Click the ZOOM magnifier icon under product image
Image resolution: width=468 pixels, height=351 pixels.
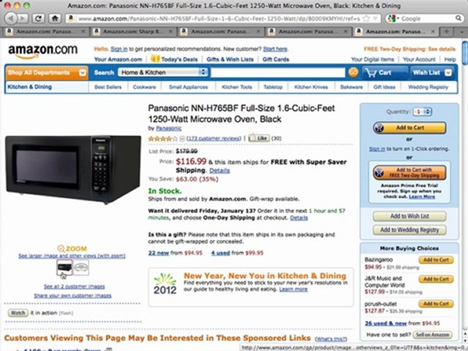[61, 248]
